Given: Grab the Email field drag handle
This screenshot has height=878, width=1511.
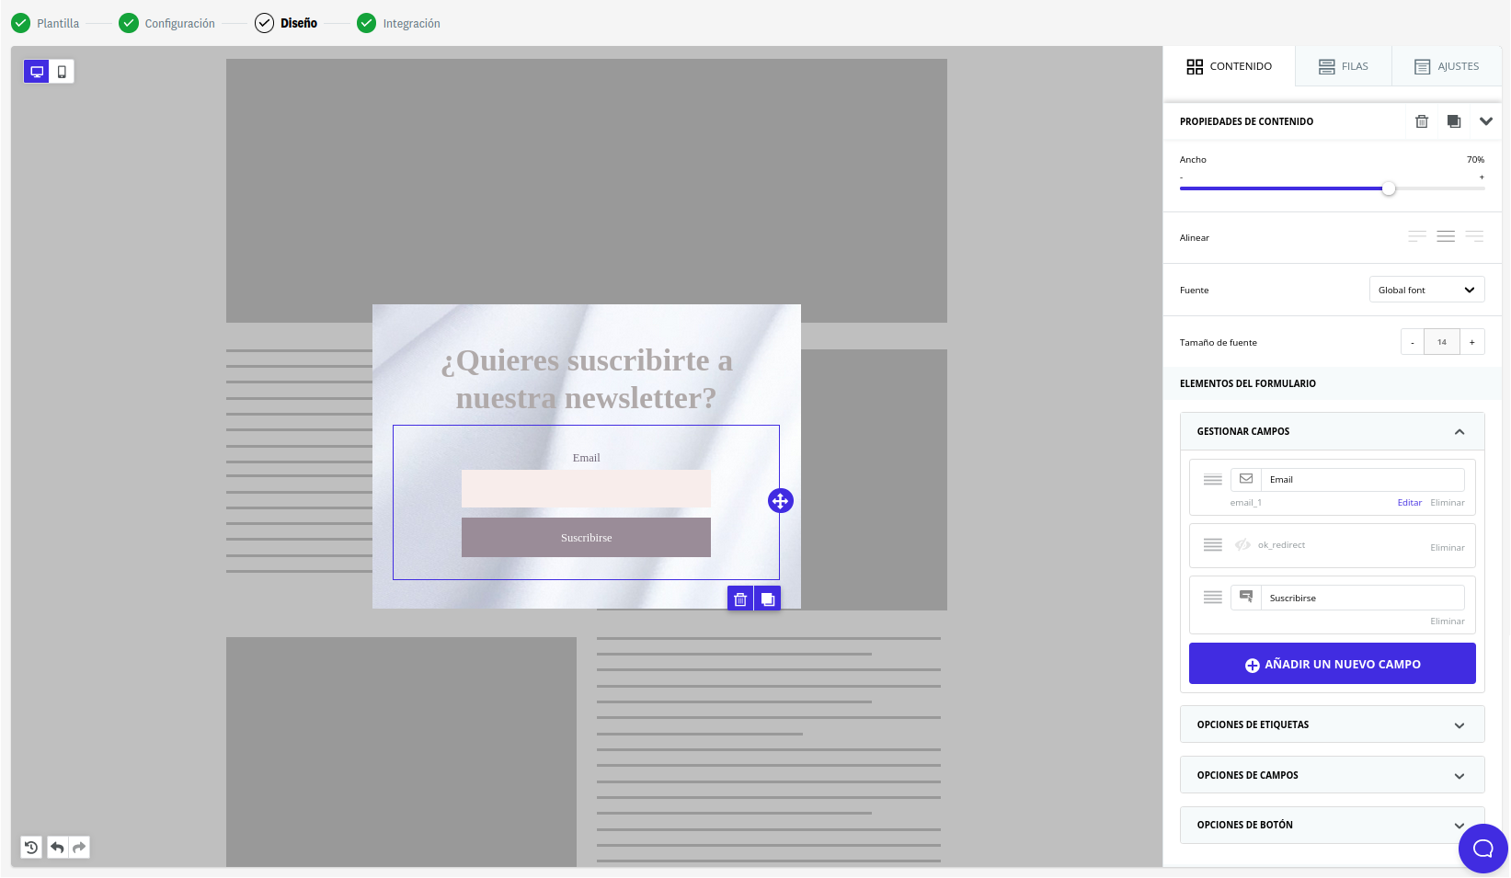Looking at the screenshot, I should (1213, 480).
